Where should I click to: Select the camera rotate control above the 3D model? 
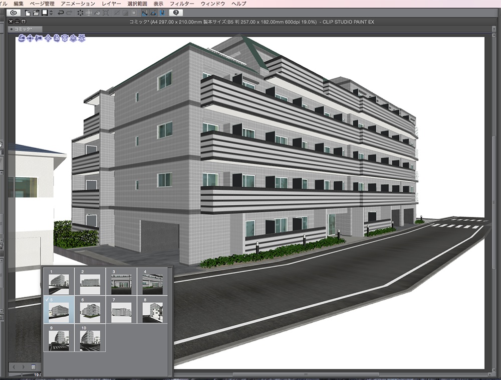tap(22, 39)
